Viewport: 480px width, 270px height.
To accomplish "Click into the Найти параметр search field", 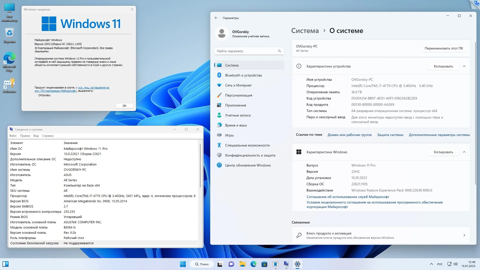I will pos(245,51).
